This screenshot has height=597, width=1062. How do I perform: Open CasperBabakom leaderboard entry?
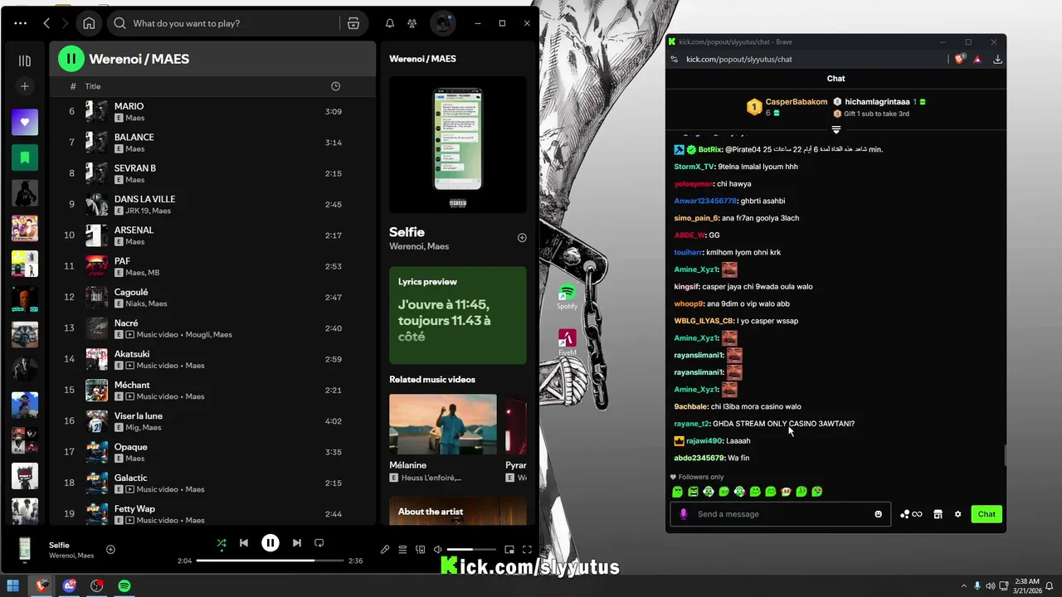[x=787, y=107]
